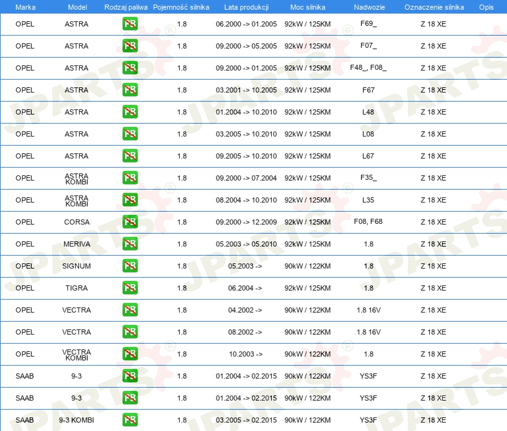Click the fuel icon in the Astra F67 row
The image size is (507, 431).
(x=130, y=89)
